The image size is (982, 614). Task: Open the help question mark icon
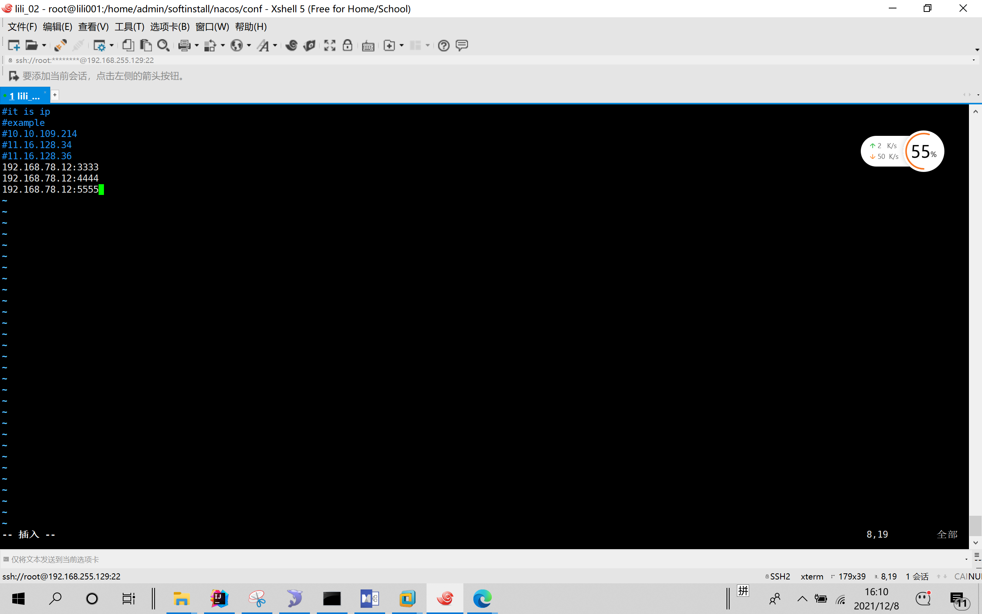click(444, 46)
